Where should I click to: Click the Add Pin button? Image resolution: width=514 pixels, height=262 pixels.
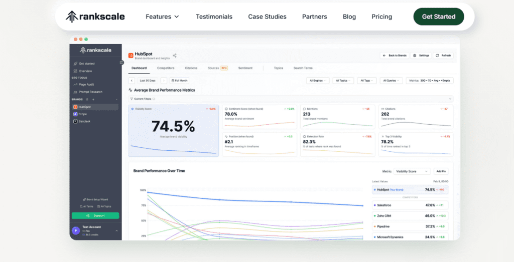[x=441, y=171]
